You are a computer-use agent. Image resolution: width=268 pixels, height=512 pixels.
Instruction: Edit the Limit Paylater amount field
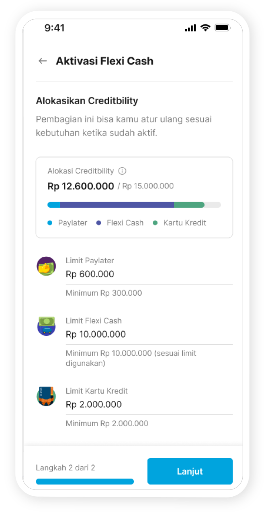point(149,274)
